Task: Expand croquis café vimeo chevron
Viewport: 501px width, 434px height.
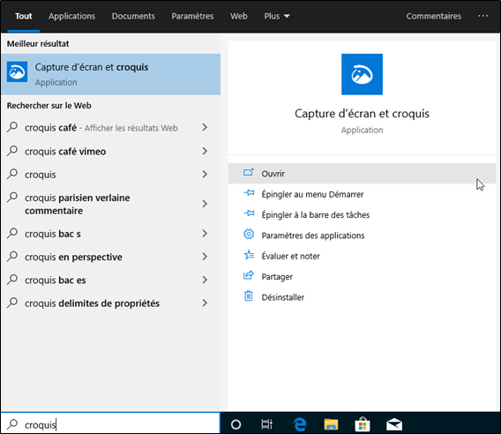Action: (x=205, y=151)
